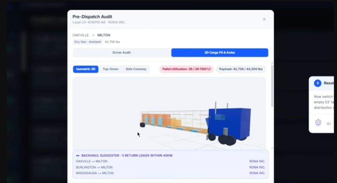
Task: Click the MILTON destination label
Action: pyautogui.click(x=104, y=35)
